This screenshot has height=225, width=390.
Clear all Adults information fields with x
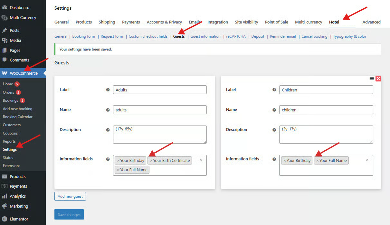pos(201,160)
